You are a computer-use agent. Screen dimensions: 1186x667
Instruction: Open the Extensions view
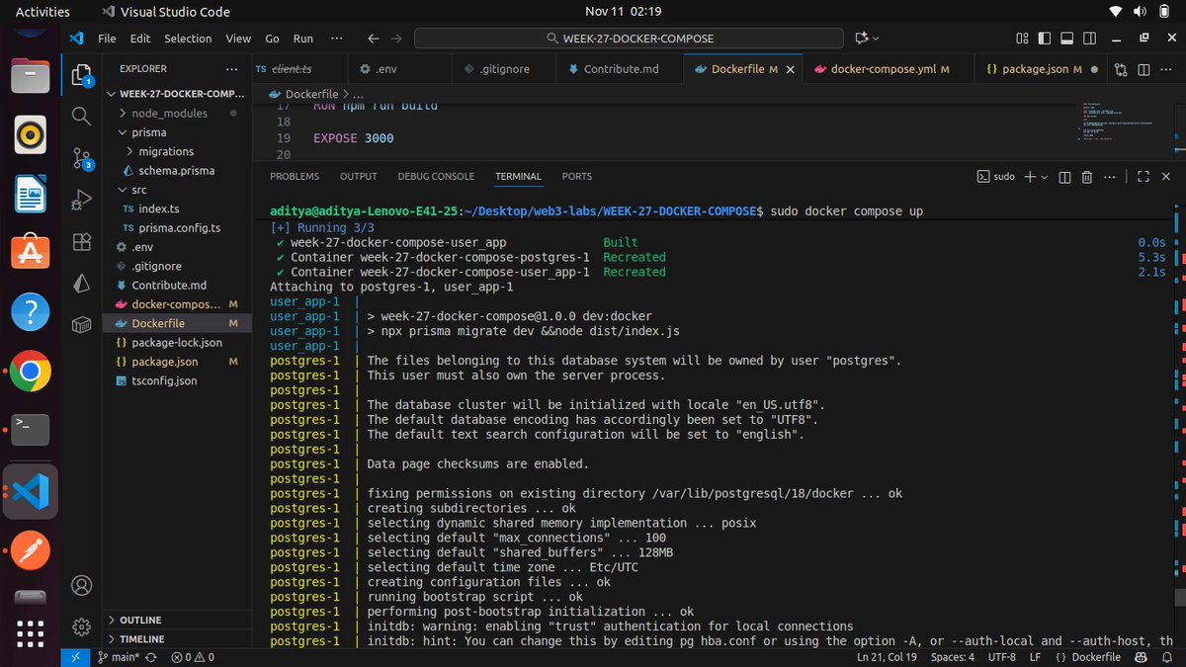(x=81, y=239)
